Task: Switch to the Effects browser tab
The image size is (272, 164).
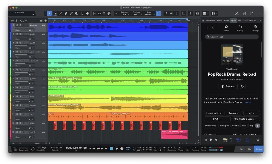Action: coord(219,21)
